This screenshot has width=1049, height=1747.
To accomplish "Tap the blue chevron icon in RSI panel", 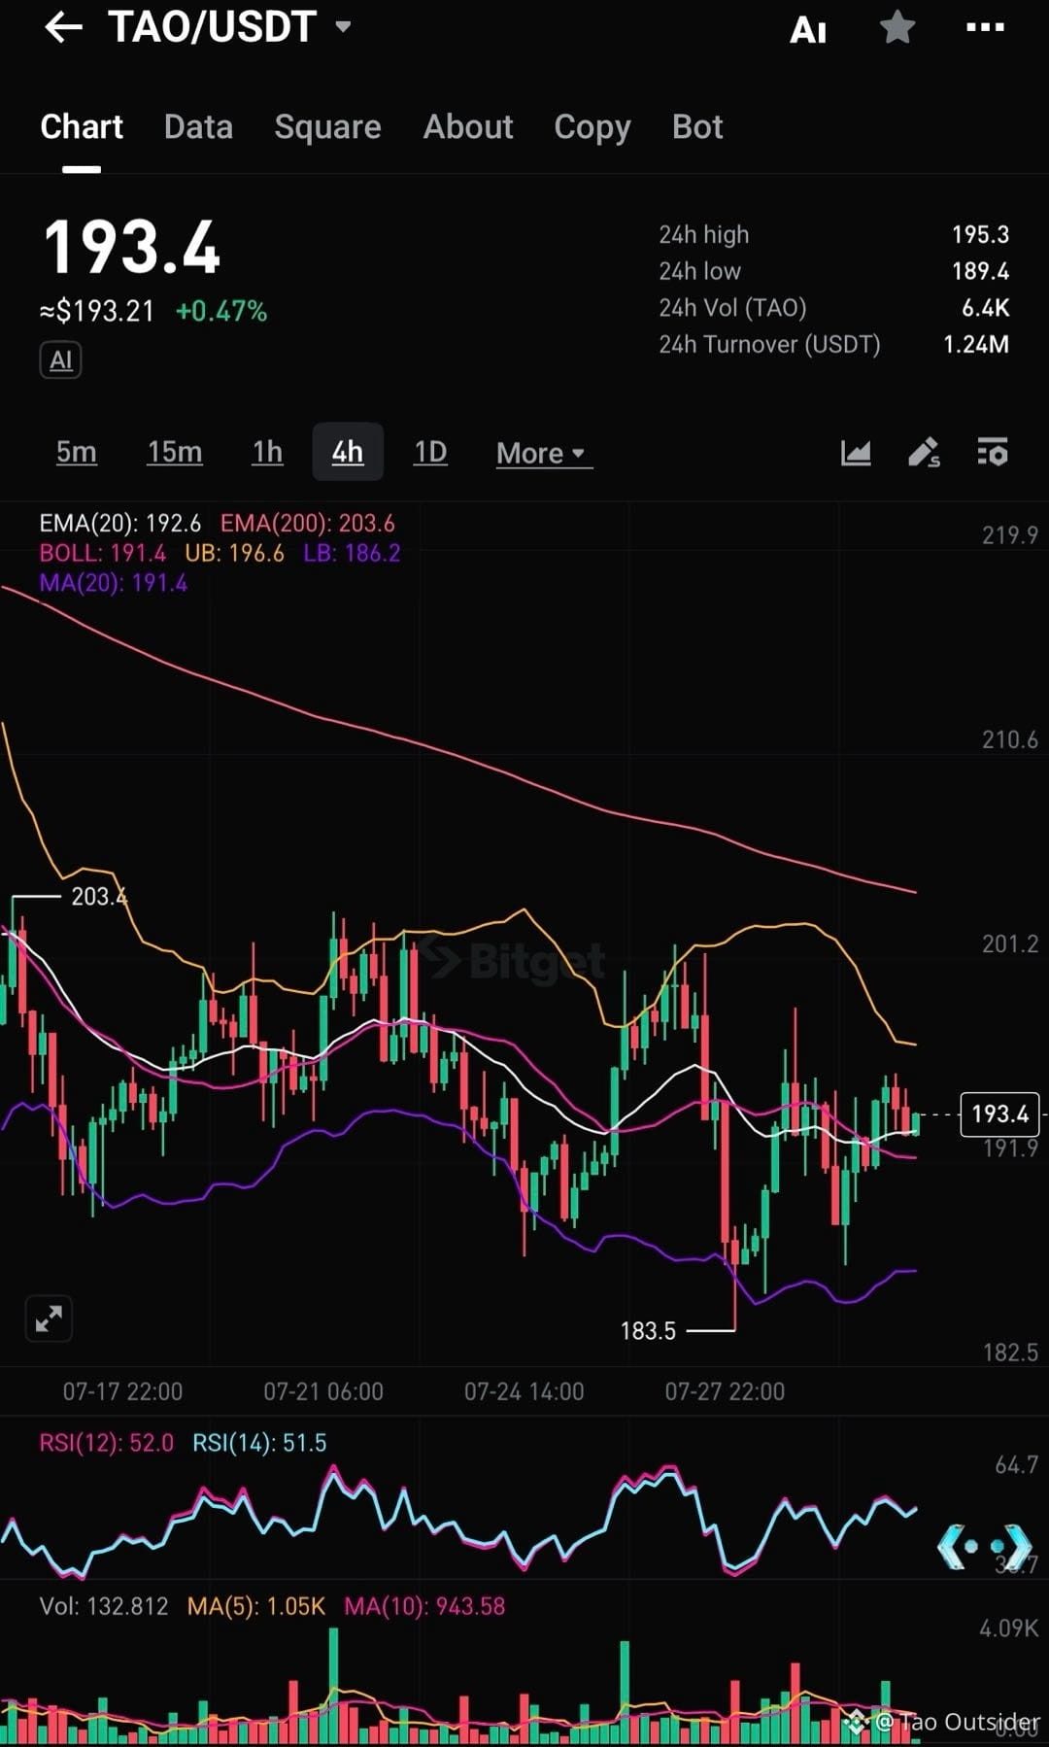I will [984, 1545].
